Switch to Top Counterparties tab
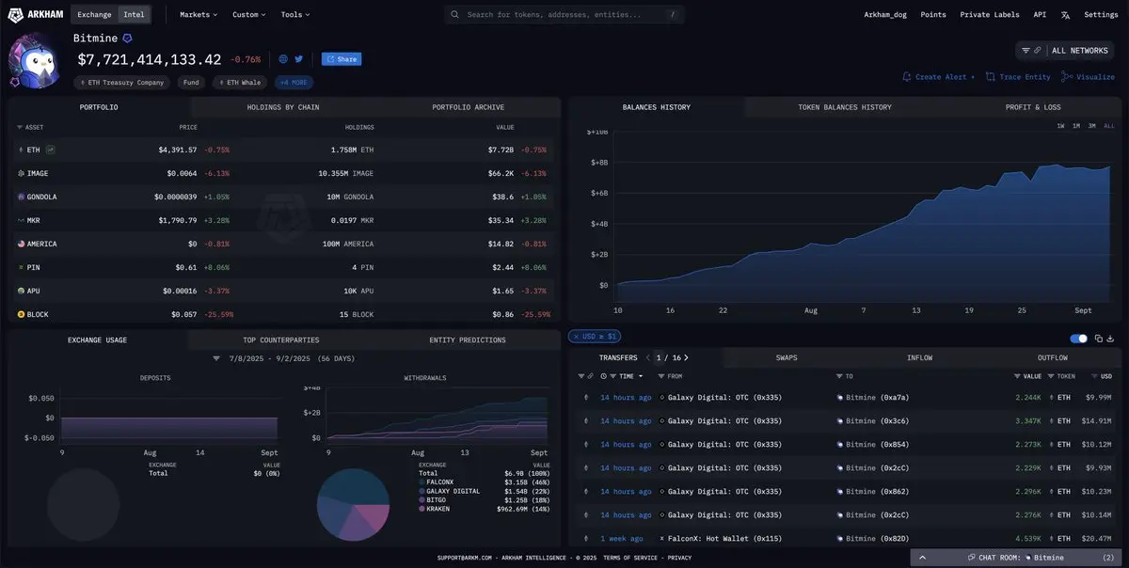The image size is (1129, 568). pyautogui.click(x=281, y=339)
